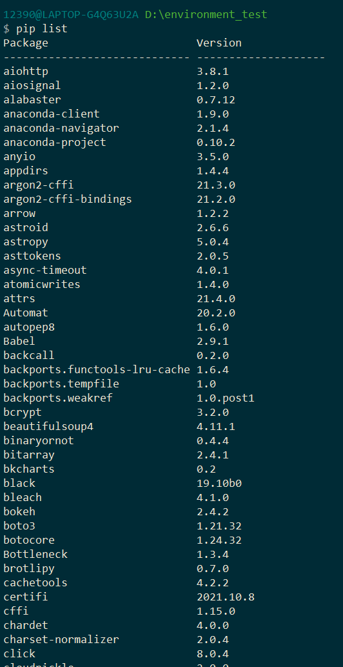The width and height of the screenshot is (343, 667).
Task: Click the 1.24.32 botocore version
Action: (219, 540)
